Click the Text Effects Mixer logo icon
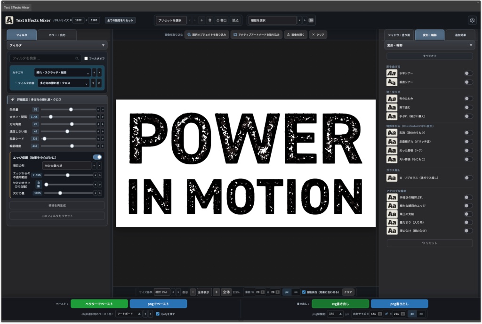482x324 pixels. tap(9, 20)
